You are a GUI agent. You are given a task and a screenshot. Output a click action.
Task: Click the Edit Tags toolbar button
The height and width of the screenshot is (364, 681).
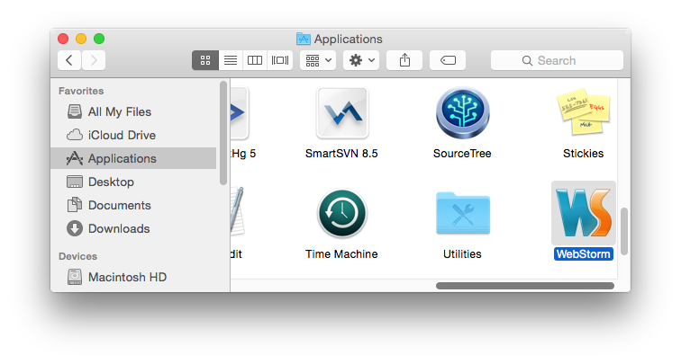tap(448, 60)
